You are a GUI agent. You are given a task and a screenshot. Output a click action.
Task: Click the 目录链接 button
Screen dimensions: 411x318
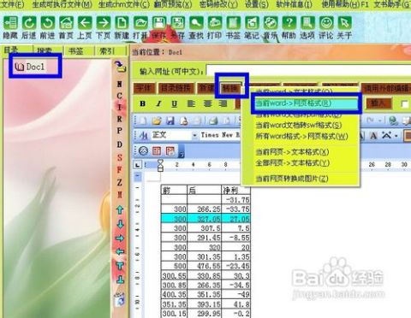(176, 88)
